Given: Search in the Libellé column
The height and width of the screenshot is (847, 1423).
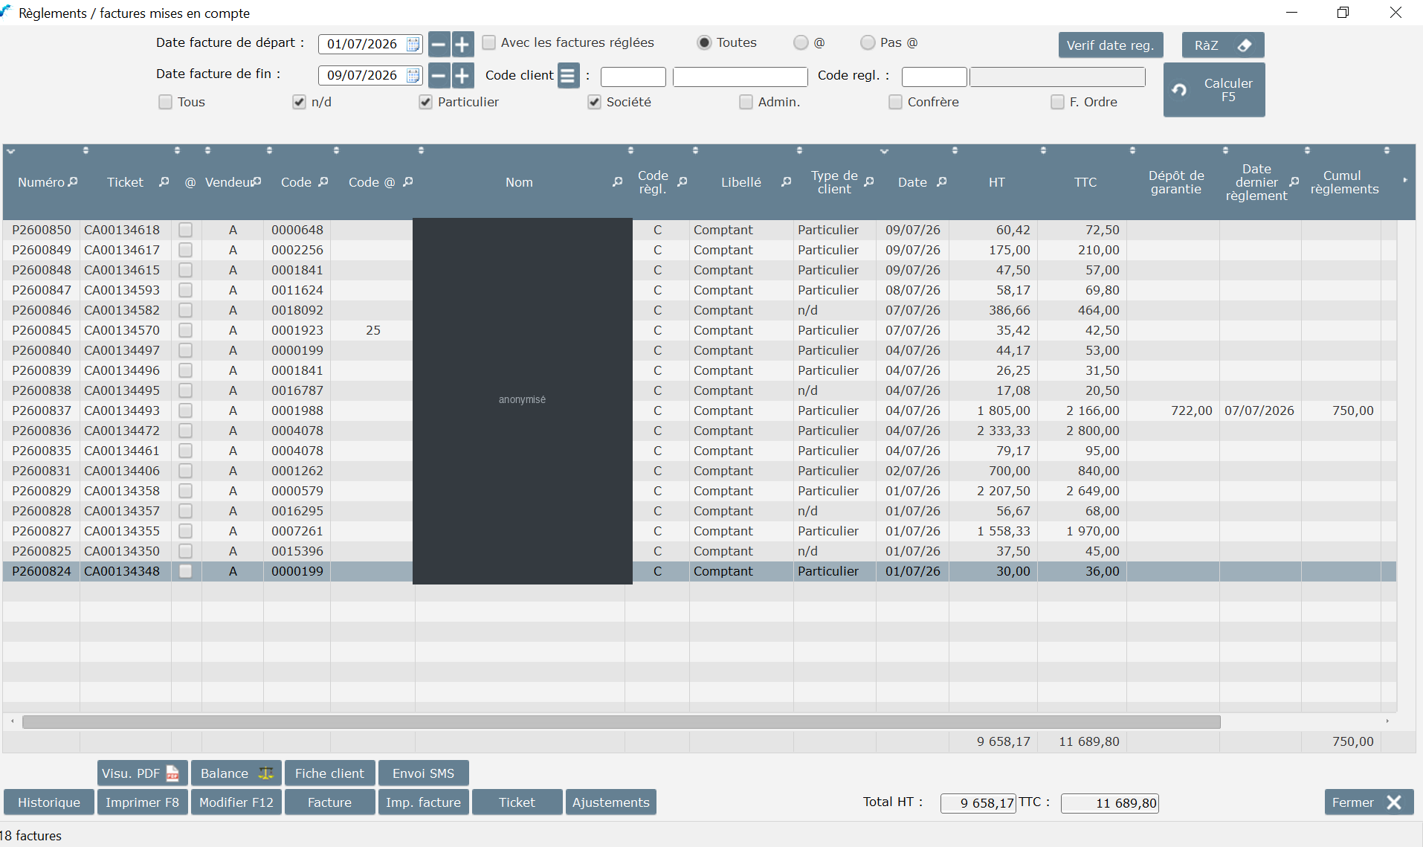Looking at the screenshot, I should point(787,181).
